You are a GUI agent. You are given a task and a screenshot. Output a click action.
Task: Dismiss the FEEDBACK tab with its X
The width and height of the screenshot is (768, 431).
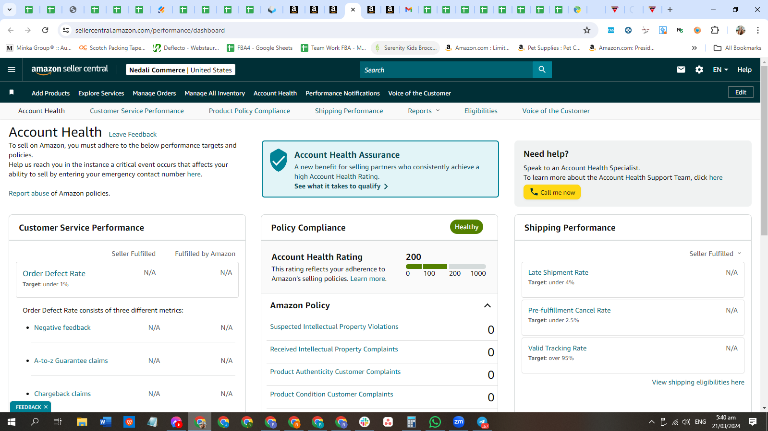[46, 407]
